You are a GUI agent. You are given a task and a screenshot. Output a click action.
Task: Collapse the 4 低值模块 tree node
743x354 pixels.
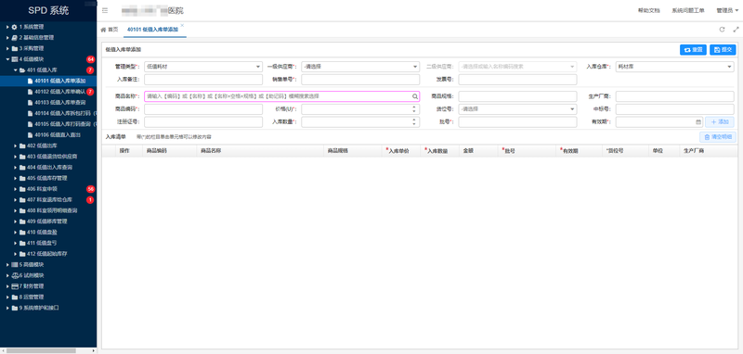pyautogui.click(x=7, y=59)
